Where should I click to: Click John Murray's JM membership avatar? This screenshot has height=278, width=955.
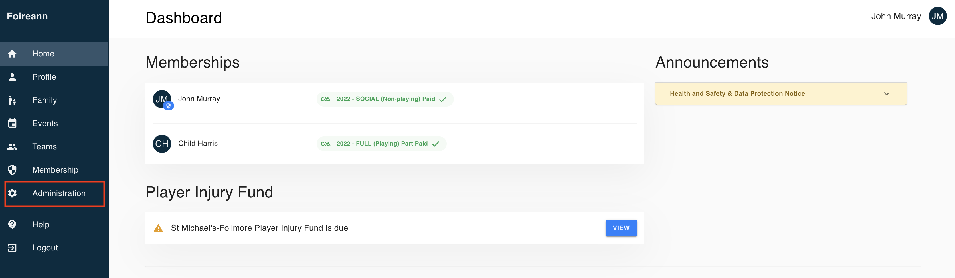coord(162,99)
